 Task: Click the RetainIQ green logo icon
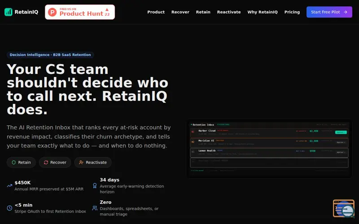coord(9,12)
